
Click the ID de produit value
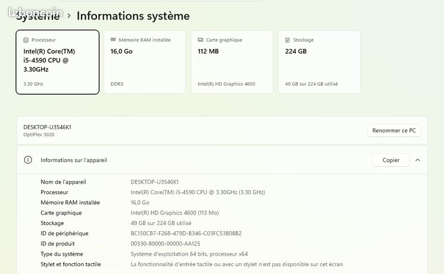[165, 244]
